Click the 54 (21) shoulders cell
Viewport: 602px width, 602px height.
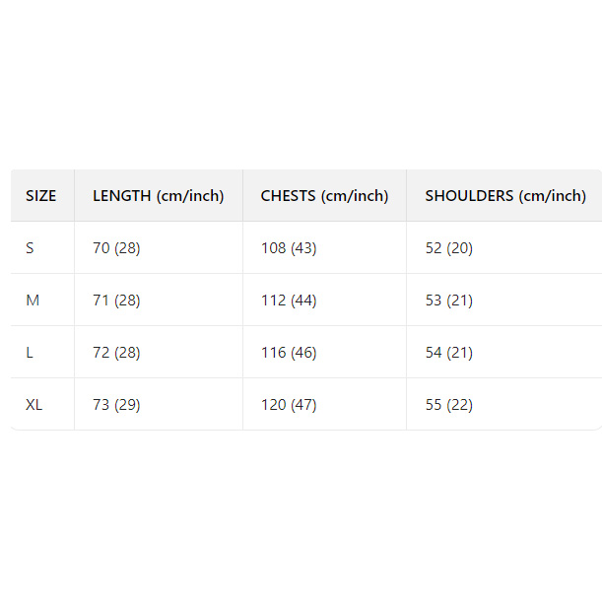pos(449,353)
